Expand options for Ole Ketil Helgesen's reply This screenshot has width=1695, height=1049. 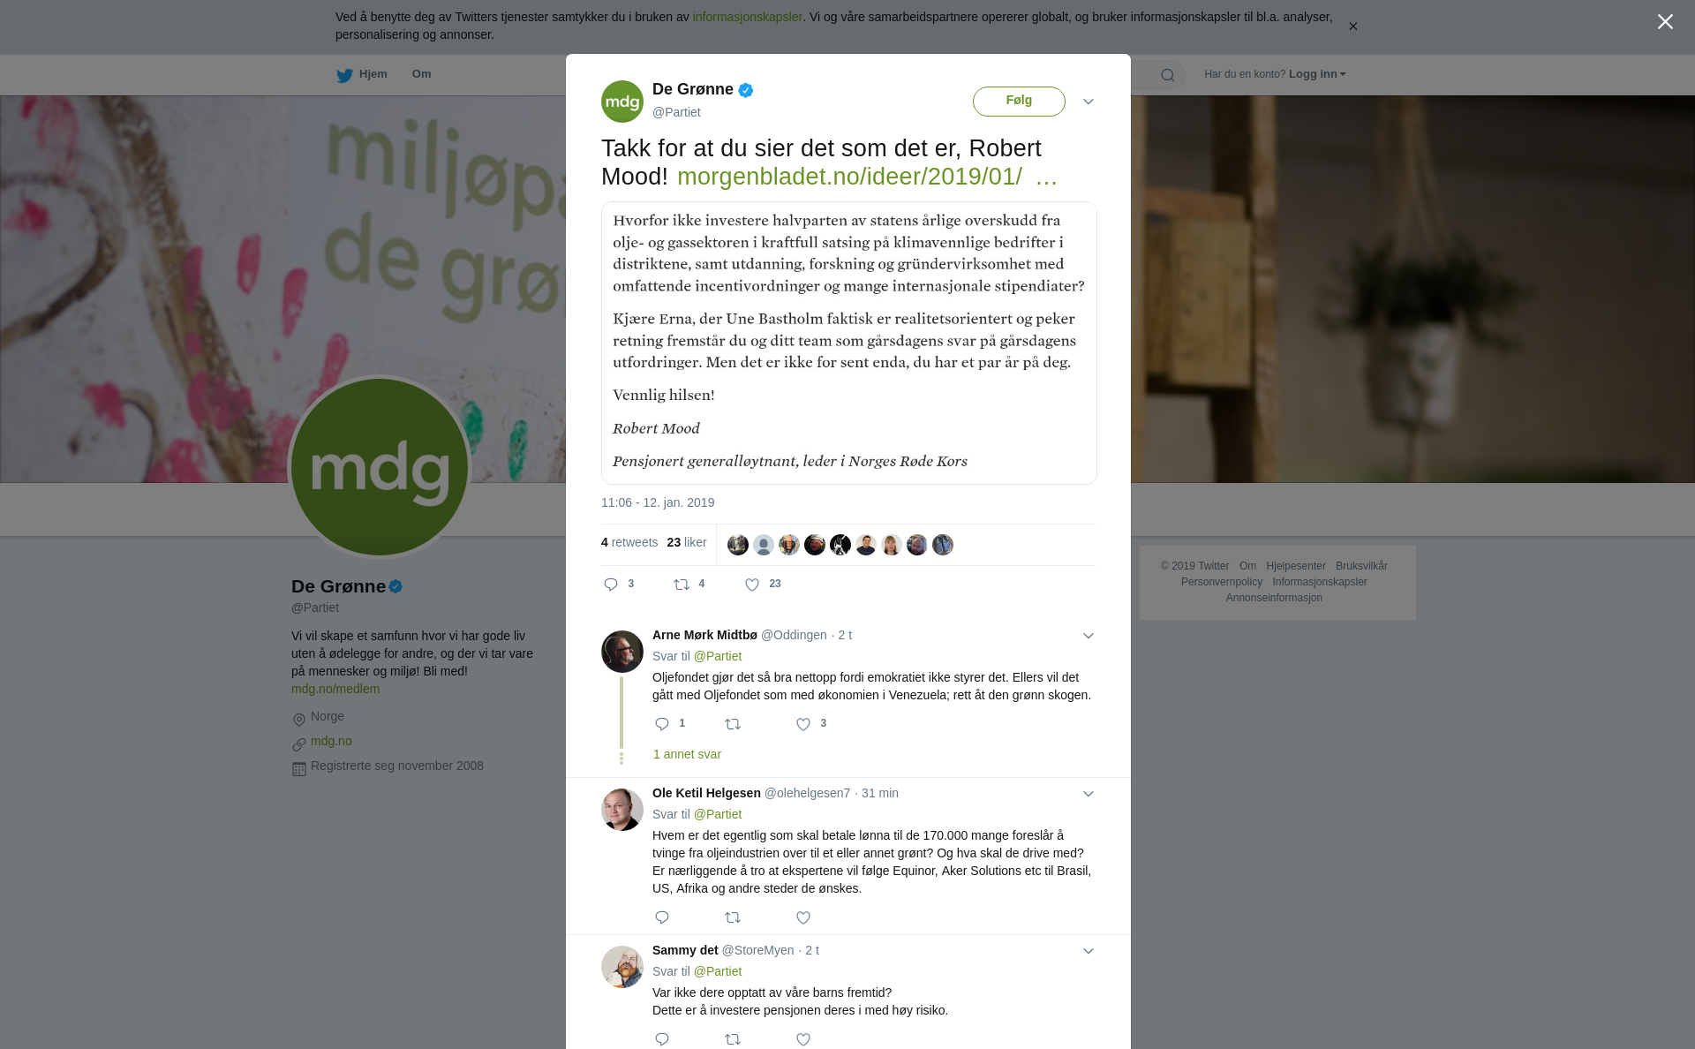pyautogui.click(x=1089, y=794)
